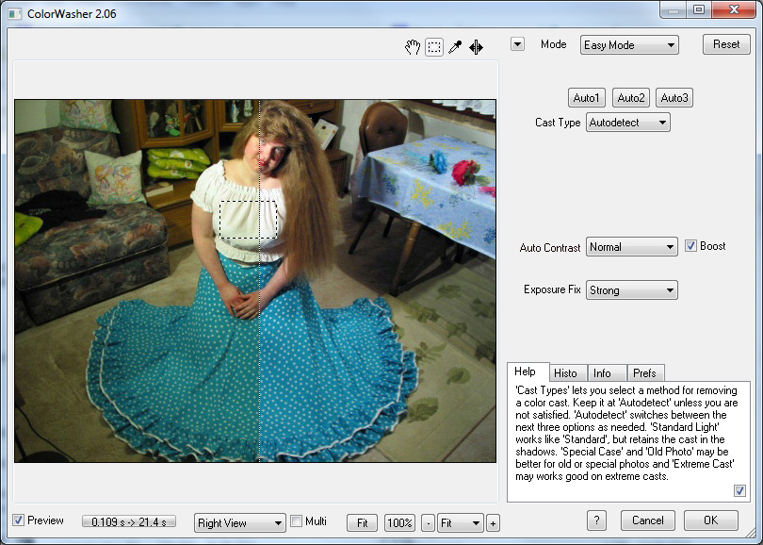Image resolution: width=763 pixels, height=545 pixels.
Task: Open the Prefs tab
Action: coord(644,373)
